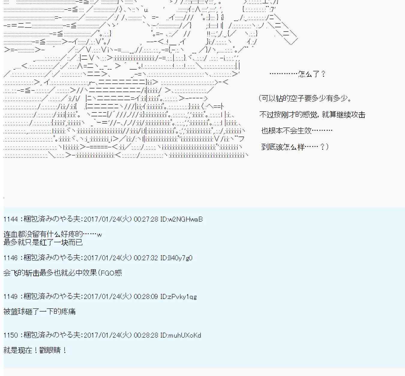This screenshot has height=376, width=405.
Task: Click the comment '就是现在！戳眼睛！'
Action: (x=35, y=350)
